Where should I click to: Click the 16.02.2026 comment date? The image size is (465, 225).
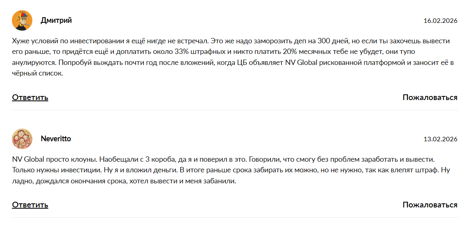(x=440, y=21)
